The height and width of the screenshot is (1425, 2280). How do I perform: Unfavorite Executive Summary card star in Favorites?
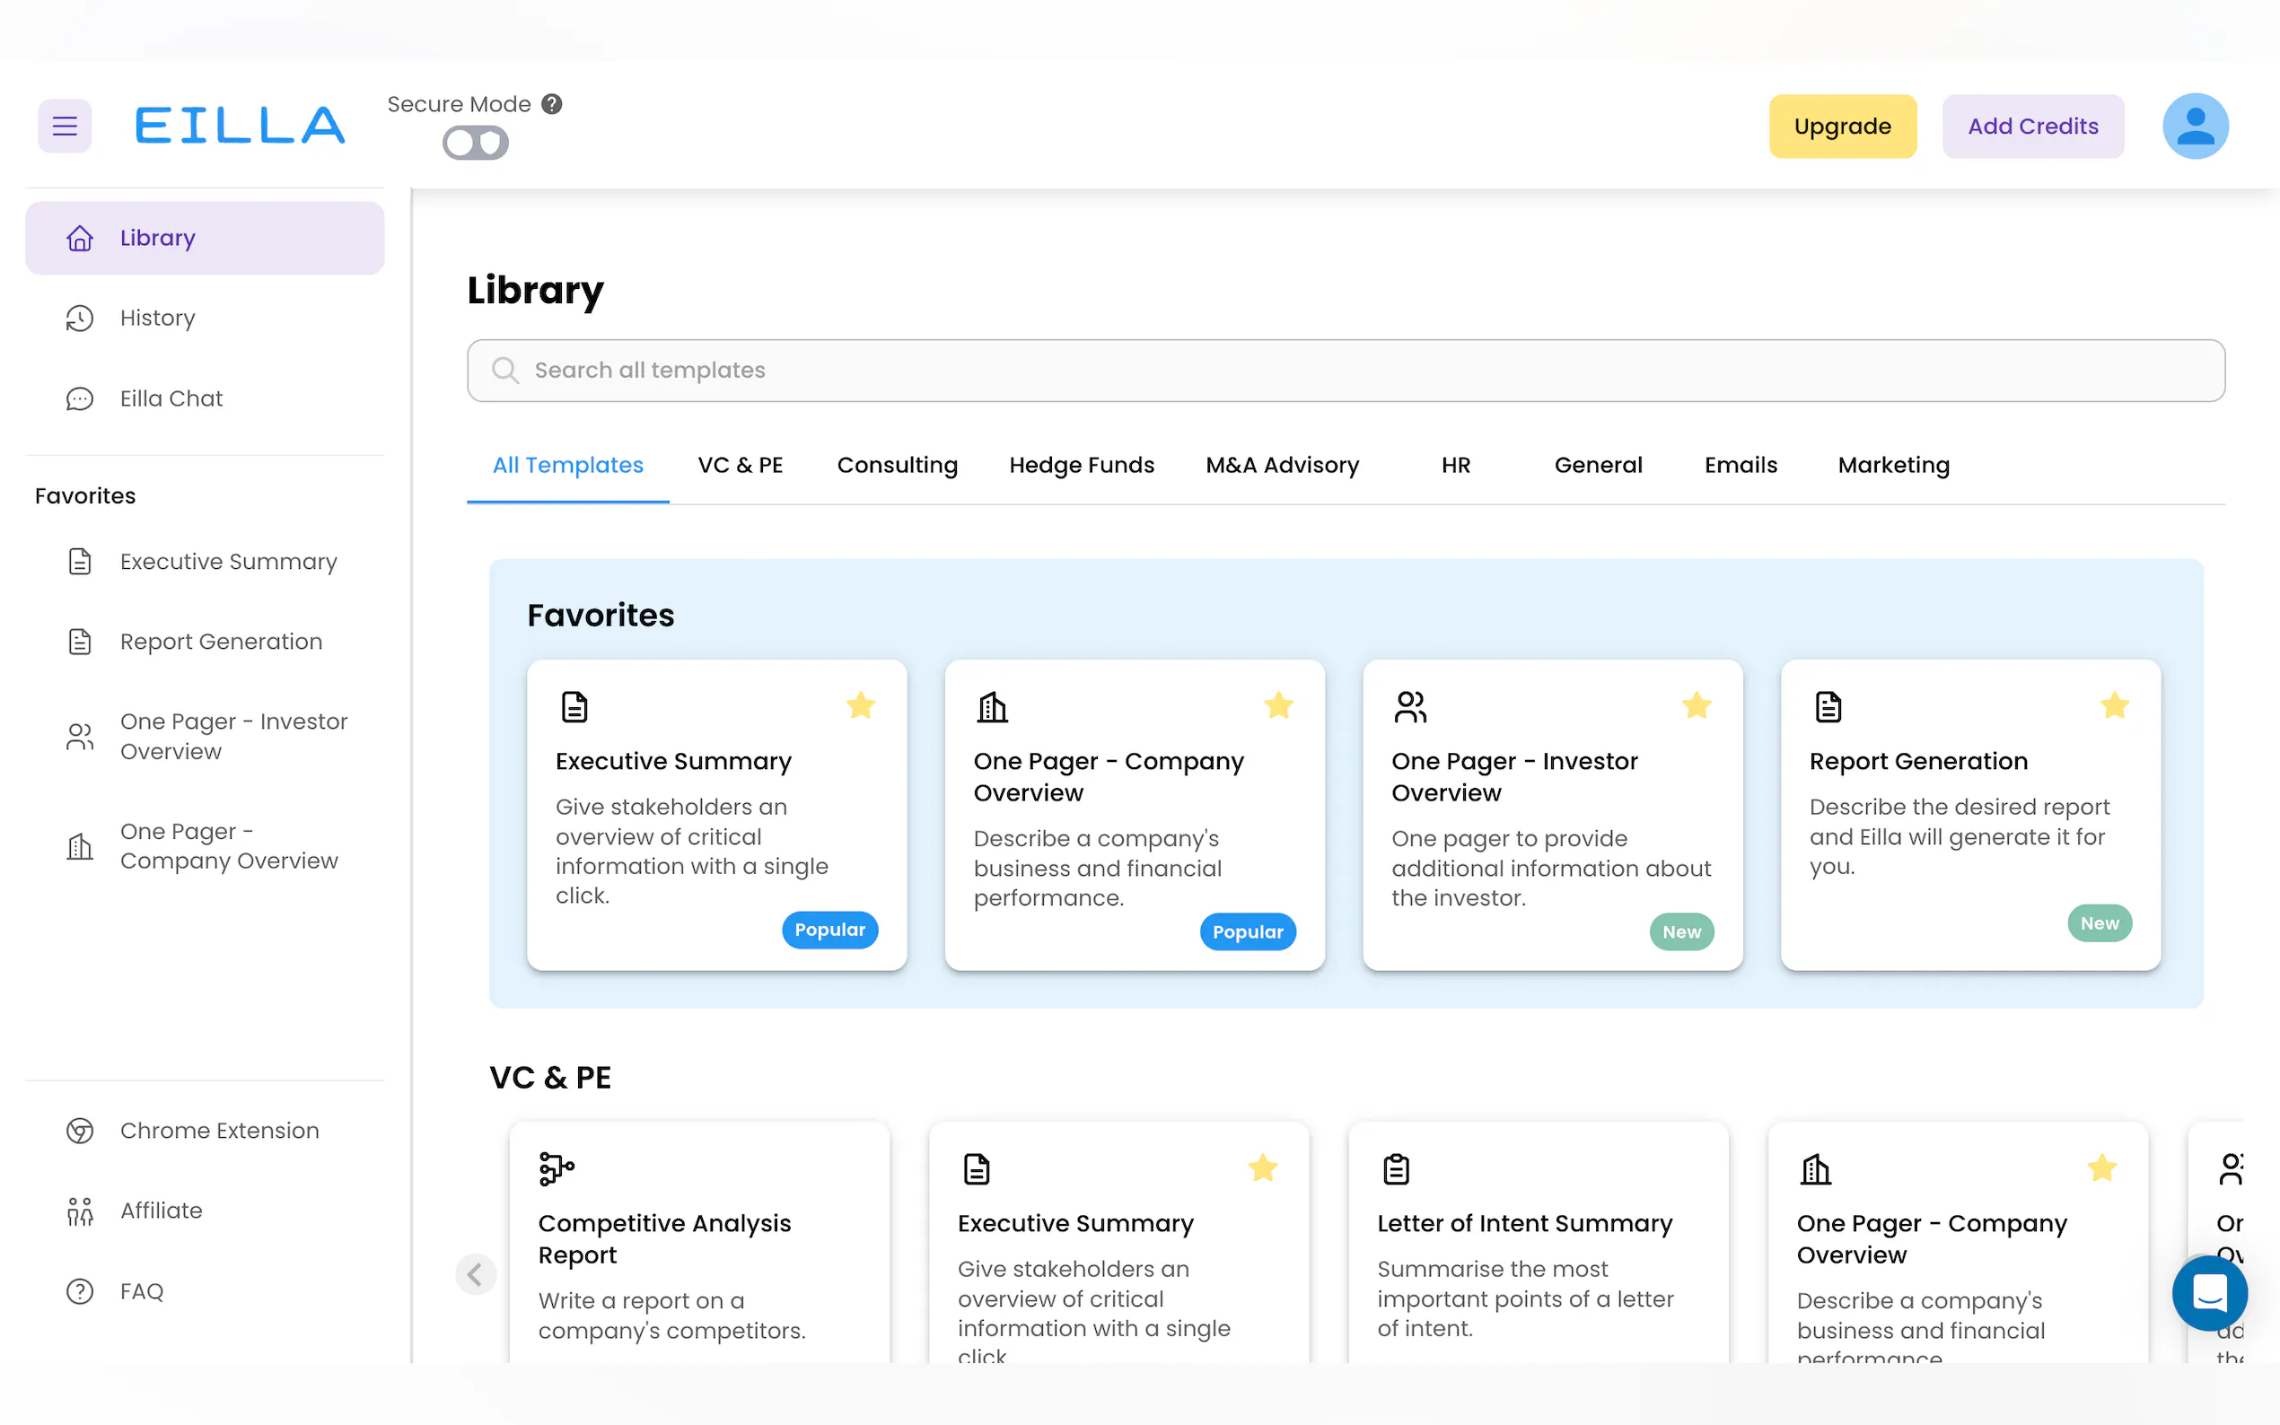point(860,705)
